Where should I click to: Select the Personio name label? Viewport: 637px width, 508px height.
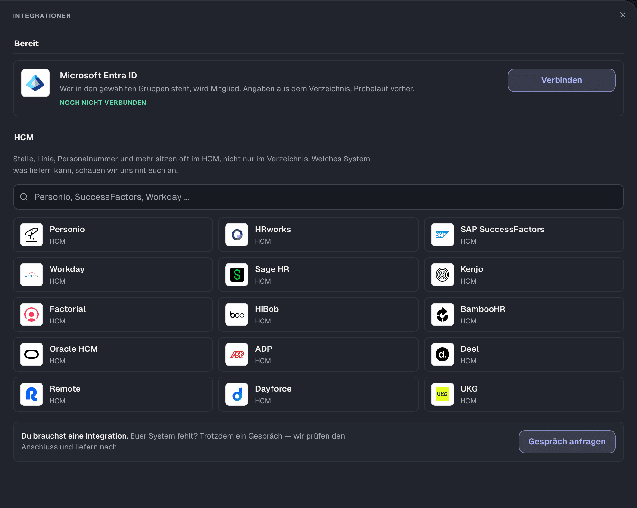(x=67, y=229)
